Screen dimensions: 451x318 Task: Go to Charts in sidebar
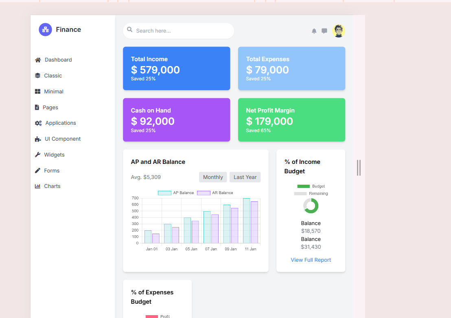coord(52,186)
